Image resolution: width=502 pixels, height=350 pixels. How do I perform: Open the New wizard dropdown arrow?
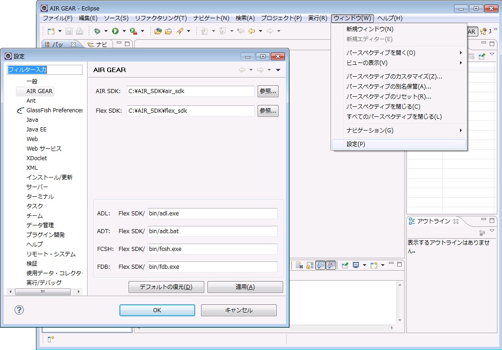60,31
